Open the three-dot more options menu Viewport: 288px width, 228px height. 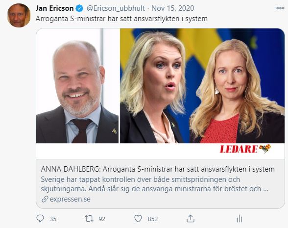(x=280, y=8)
